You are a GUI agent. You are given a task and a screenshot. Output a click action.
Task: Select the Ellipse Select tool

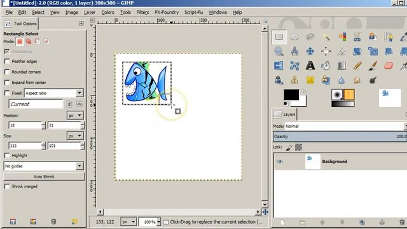click(294, 37)
